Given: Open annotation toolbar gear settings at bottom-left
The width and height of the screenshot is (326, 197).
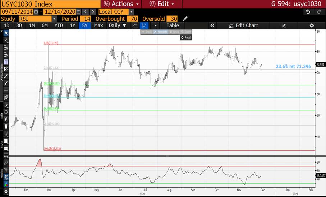Looking at the screenshot, I should [x=6, y=192].
